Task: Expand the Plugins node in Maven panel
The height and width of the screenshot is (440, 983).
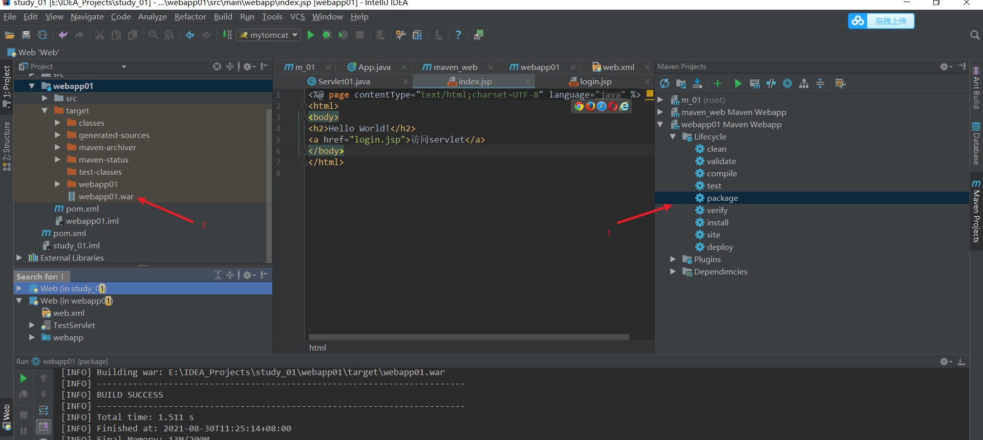Action: point(673,260)
